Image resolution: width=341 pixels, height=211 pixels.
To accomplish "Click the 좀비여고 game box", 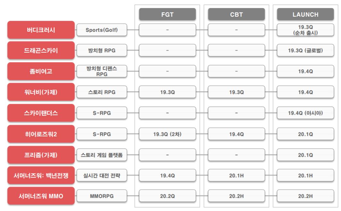I will [x=41, y=71].
